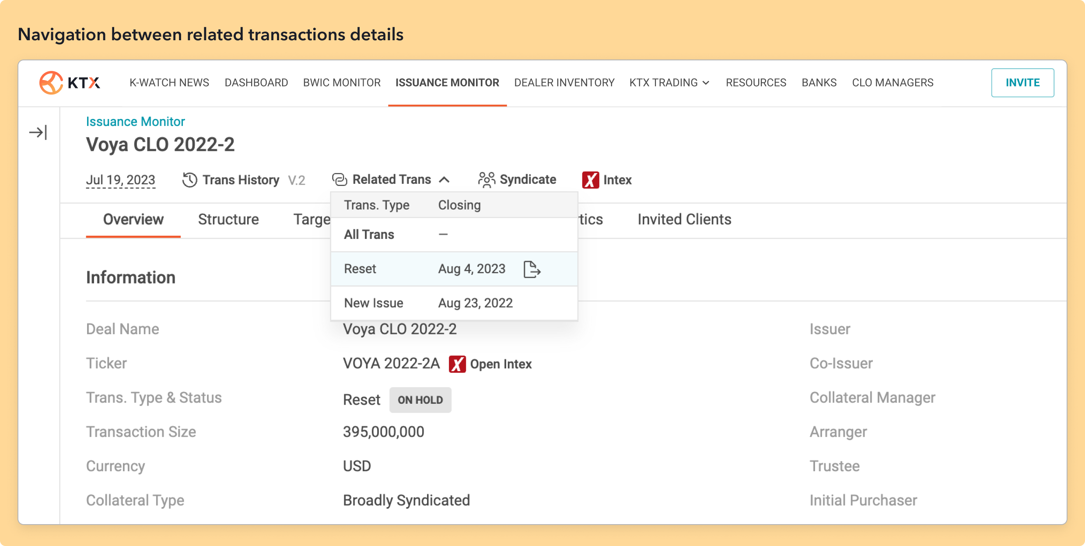Open the Intex red X icon in header
1085x546 pixels.
click(x=591, y=180)
